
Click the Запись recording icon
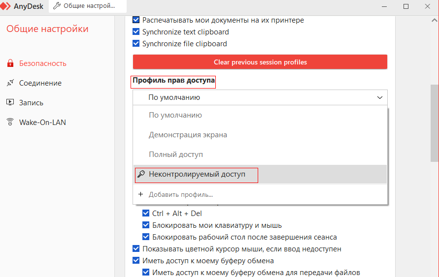[10, 103]
